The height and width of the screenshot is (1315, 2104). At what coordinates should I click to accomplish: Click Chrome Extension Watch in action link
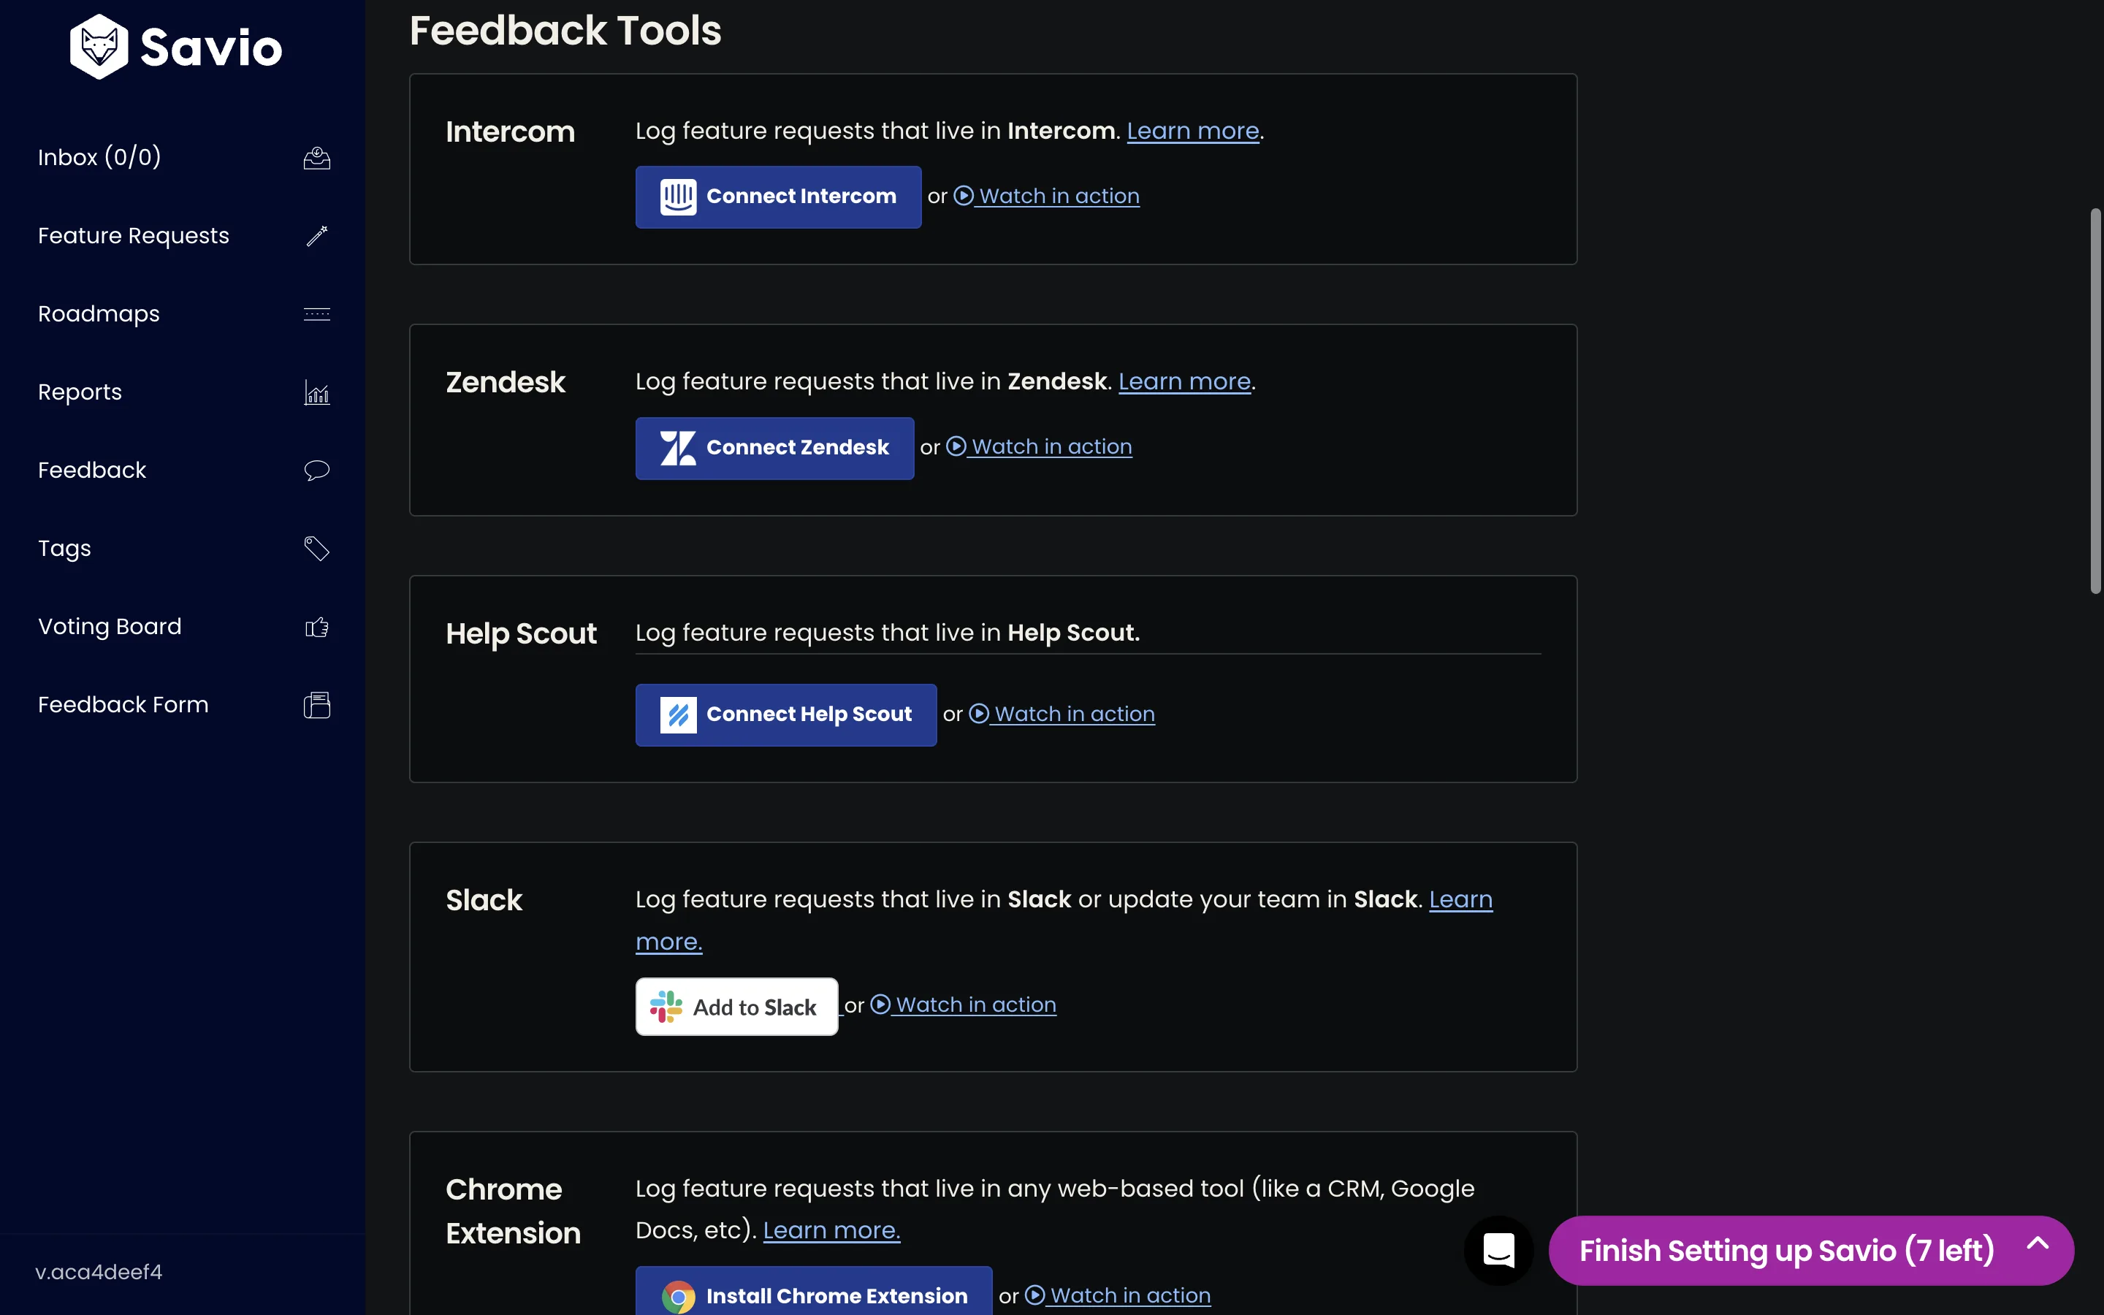[1130, 1295]
